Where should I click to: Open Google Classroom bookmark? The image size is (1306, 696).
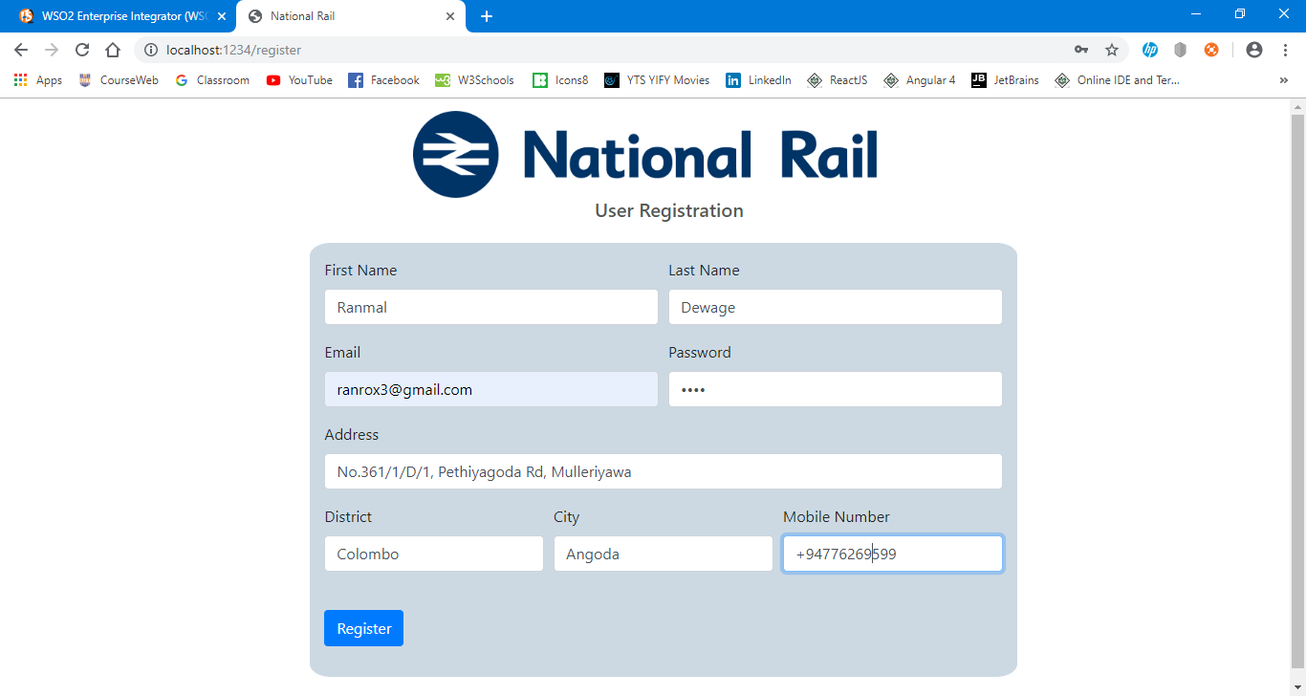coord(212,80)
